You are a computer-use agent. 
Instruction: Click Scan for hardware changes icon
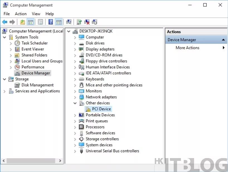[x=69, y=22]
